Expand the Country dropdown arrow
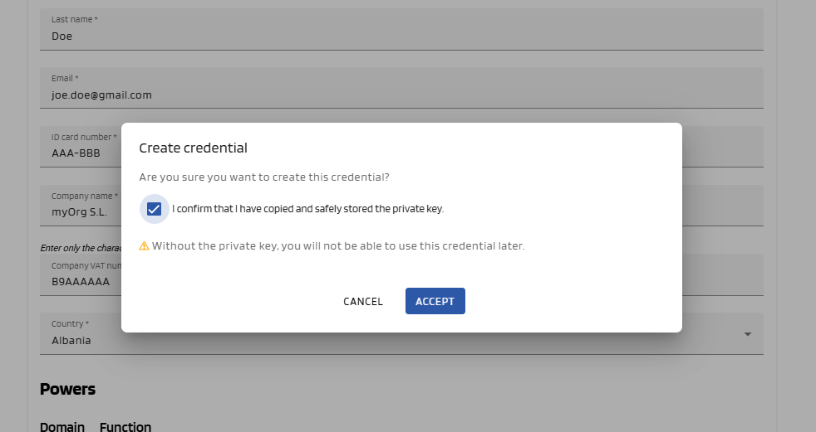This screenshot has height=432, width=816. click(x=747, y=334)
